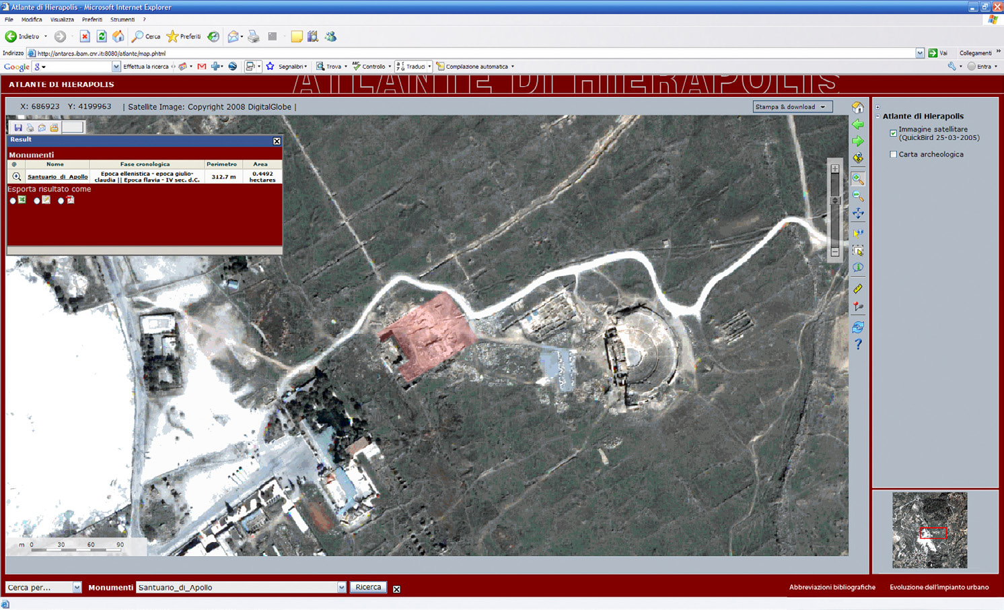
Task: Open Google toolbar search box dropdown
Action: pos(116,67)
